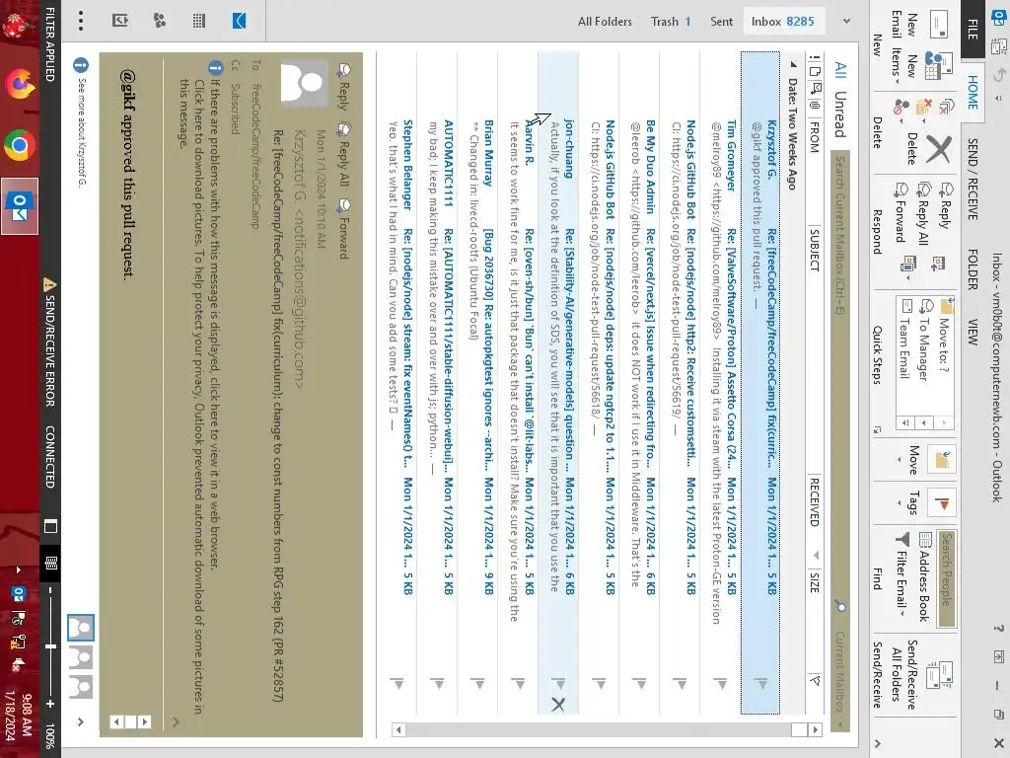This screenshot has height=758, width=1010.
Task: Flag the Be My Duo Admin message
Action: (x=639, y=683)
